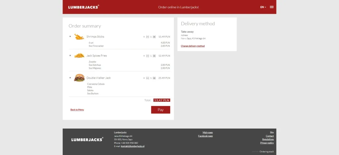Click the Shrimps Sticks product image

79,37
